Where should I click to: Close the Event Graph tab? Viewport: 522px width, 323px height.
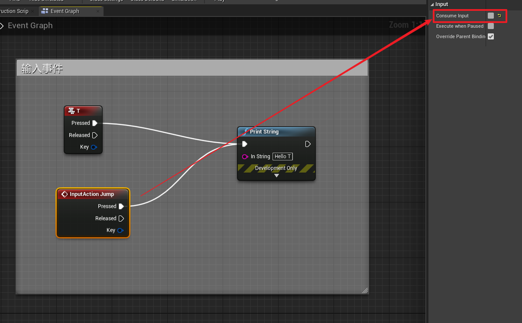point(98,11)
